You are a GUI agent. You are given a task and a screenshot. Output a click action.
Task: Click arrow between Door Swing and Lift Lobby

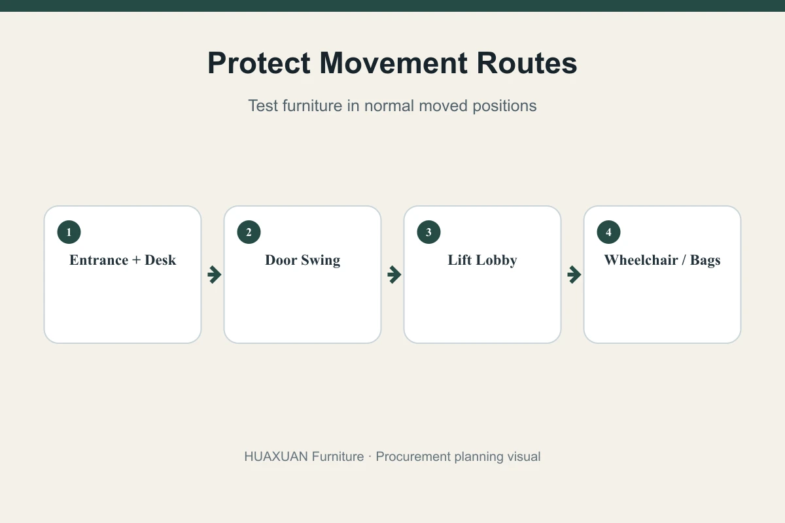coord(394,275)
